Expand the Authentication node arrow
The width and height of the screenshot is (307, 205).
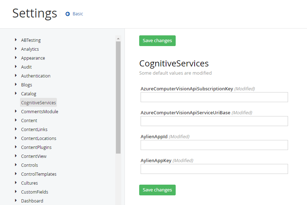(16, 76)
